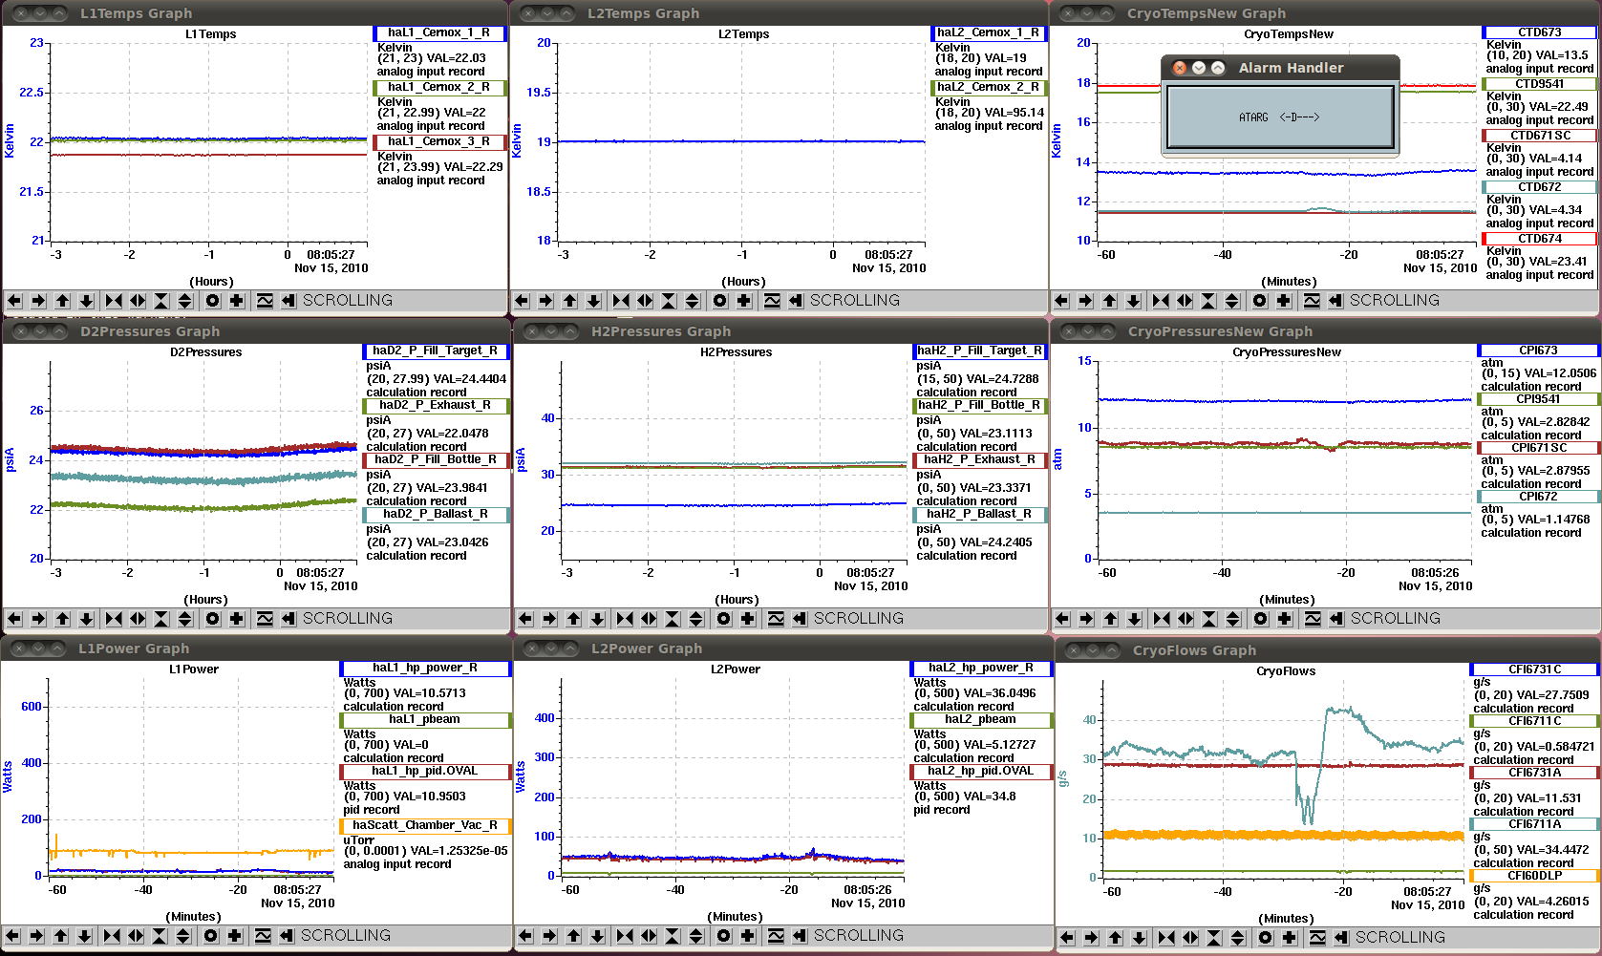
Task: Select the haL2_Cernox_2_R curve legend
Action: (989, 88)
